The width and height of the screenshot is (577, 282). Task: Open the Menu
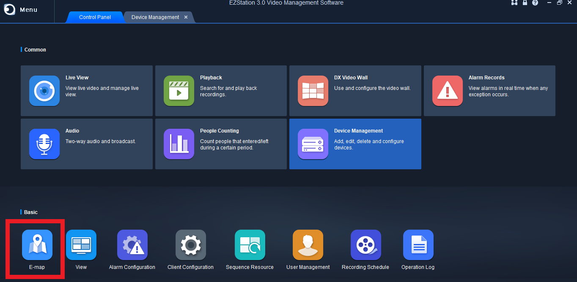[19, 9]
